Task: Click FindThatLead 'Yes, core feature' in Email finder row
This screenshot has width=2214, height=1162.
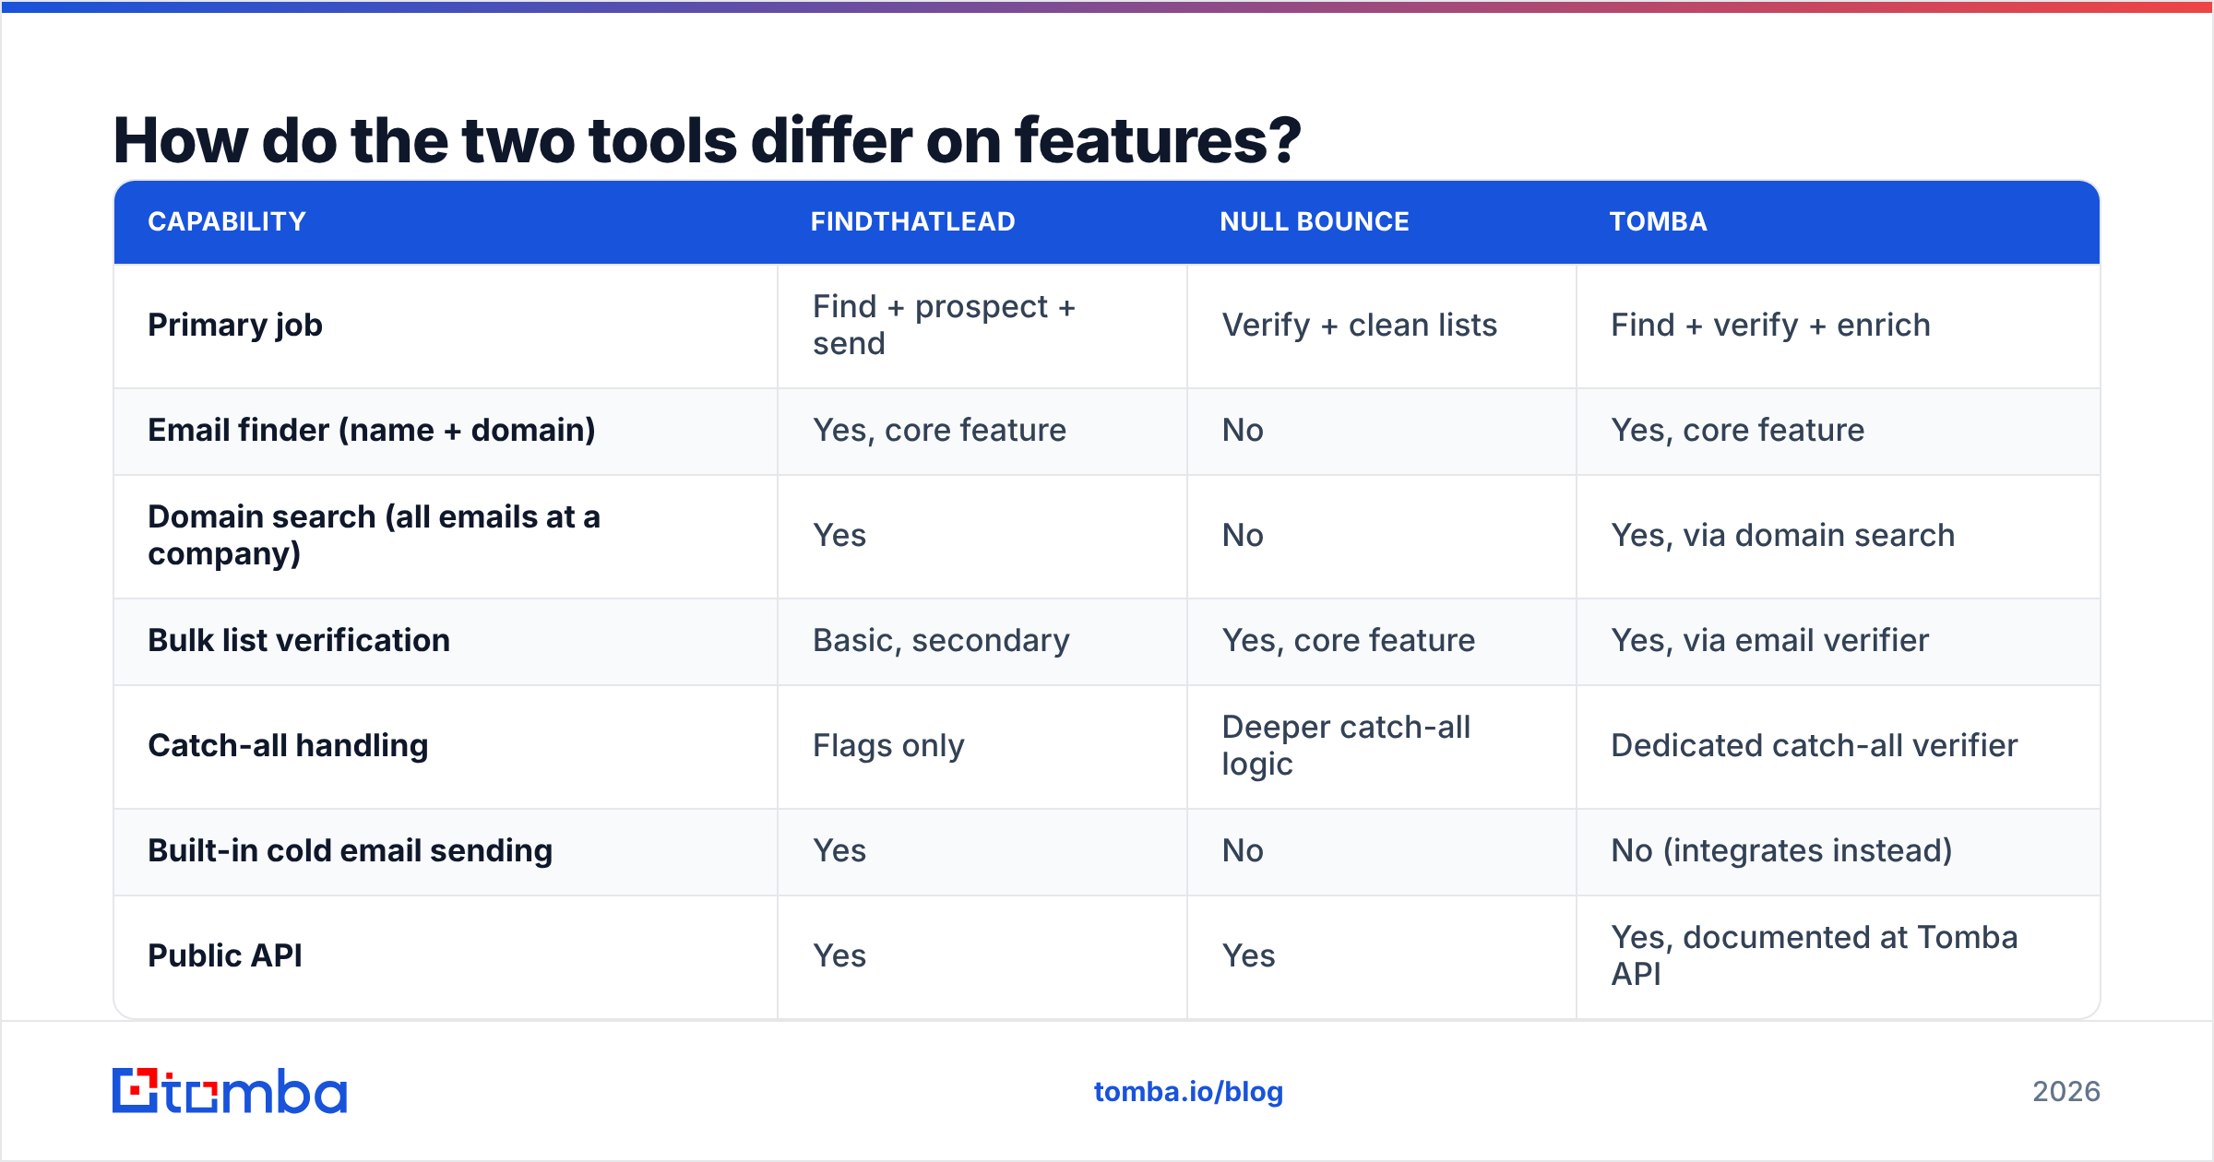Action: [939, 431]
